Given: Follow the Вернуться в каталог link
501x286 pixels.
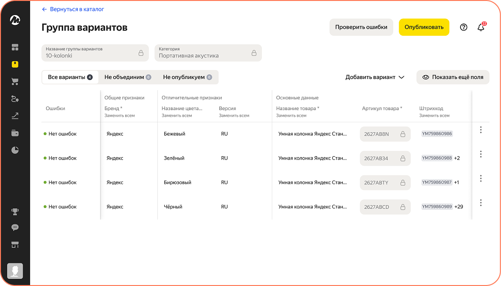Looking at the screenshot, I should click(73, 9).
